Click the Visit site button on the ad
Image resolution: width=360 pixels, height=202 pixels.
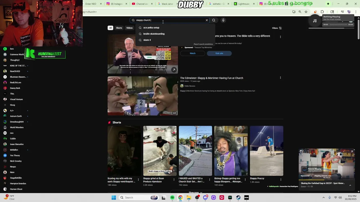point(219,53)
